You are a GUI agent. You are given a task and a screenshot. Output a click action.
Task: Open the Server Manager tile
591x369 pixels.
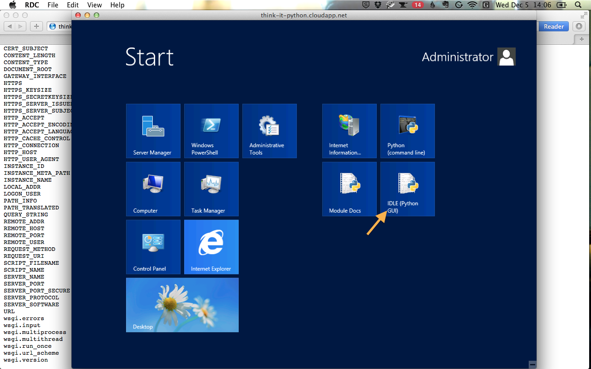[153, 131]
